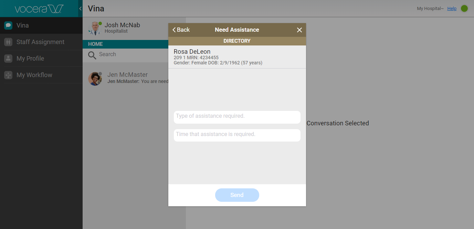
Task: Click the magnifying glass search icon
Action: point(92,55)
